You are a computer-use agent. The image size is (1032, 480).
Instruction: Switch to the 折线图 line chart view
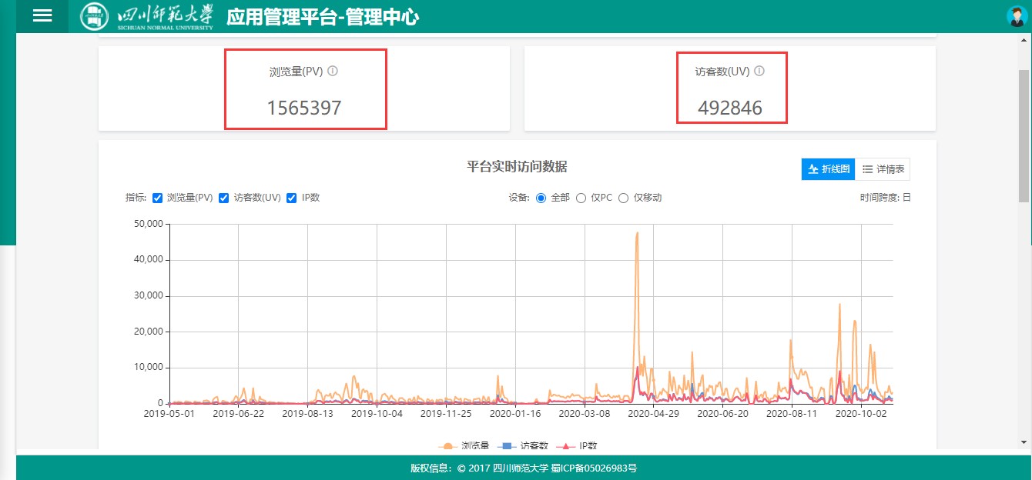coord(828,169)
